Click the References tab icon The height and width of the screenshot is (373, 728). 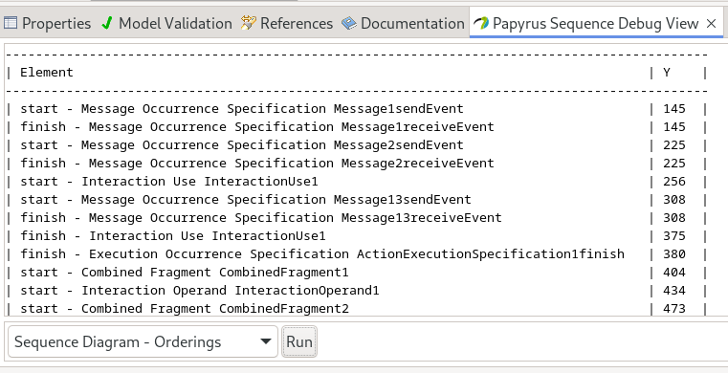[x=249, y=23]
